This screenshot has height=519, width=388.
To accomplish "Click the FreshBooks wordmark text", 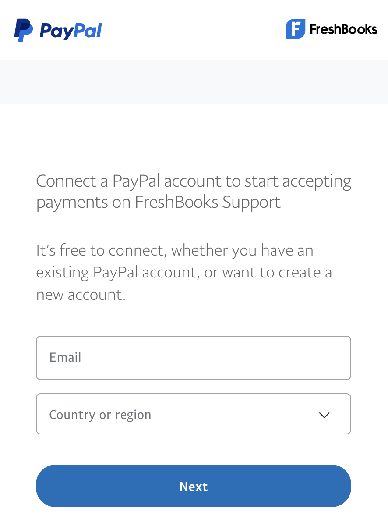I will [x=343, y=29].
